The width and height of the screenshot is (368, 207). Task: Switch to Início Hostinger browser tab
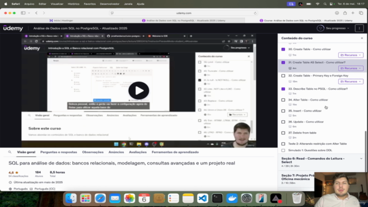tap(62, 21)
